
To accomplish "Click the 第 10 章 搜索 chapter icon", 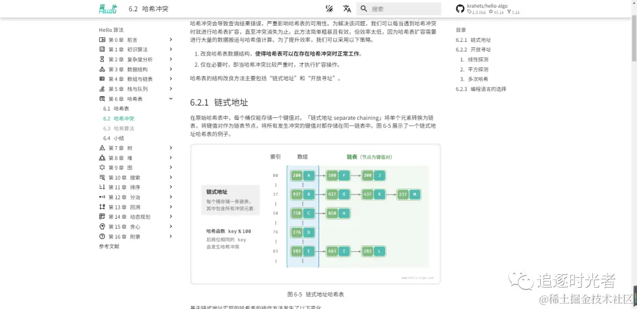I will coord(102,177).
